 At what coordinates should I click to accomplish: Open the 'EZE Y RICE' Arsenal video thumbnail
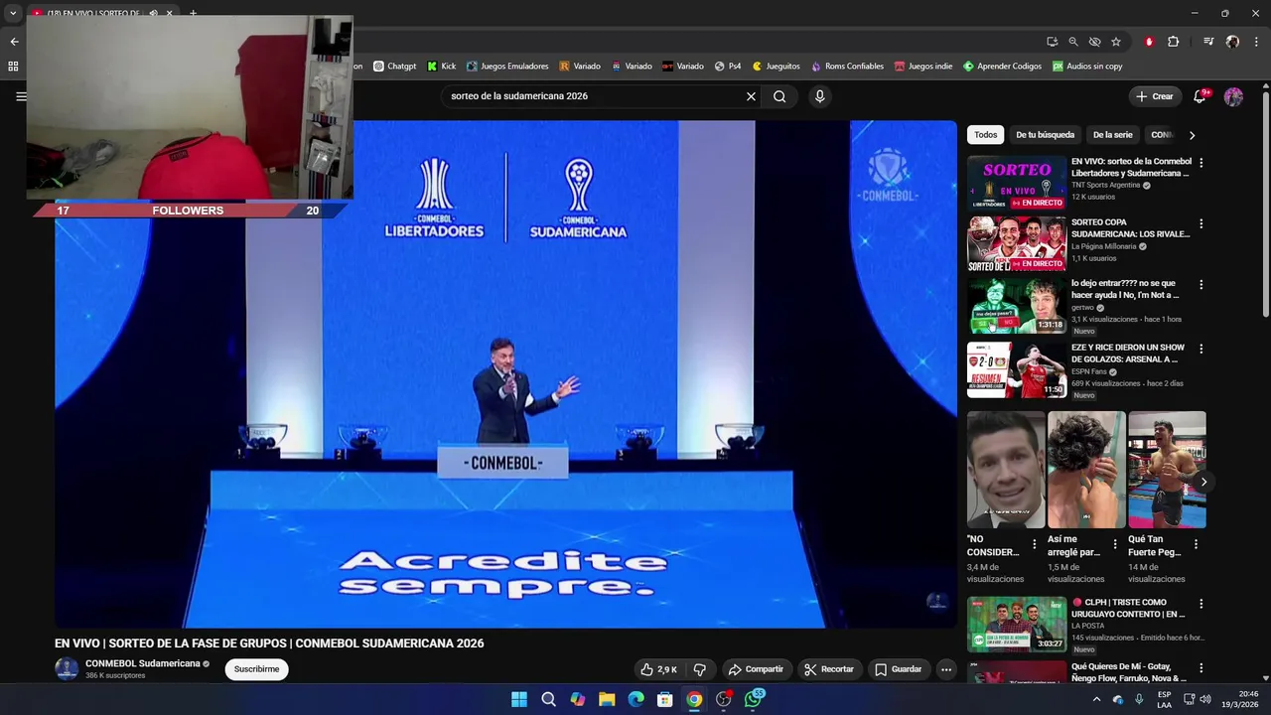(1017, 369)
